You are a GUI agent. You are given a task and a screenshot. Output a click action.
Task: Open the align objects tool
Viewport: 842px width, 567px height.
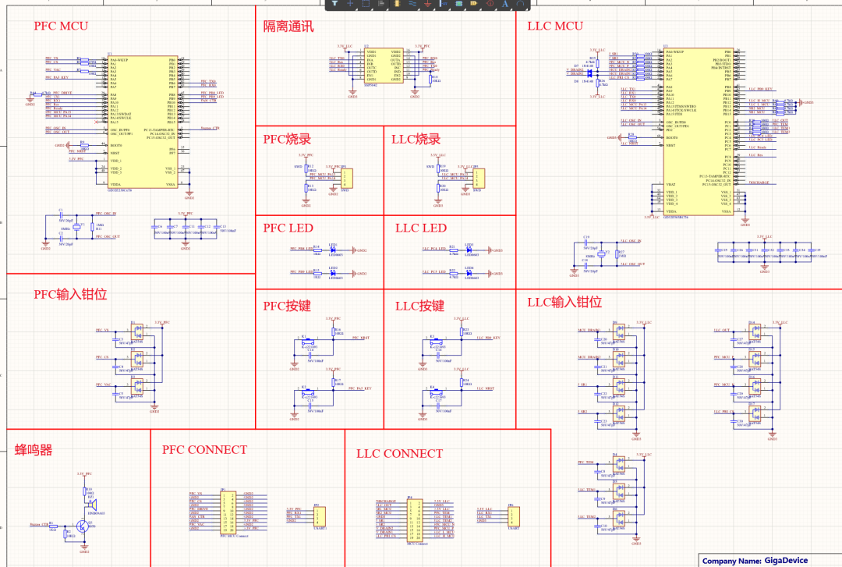(x=381, y=4)
